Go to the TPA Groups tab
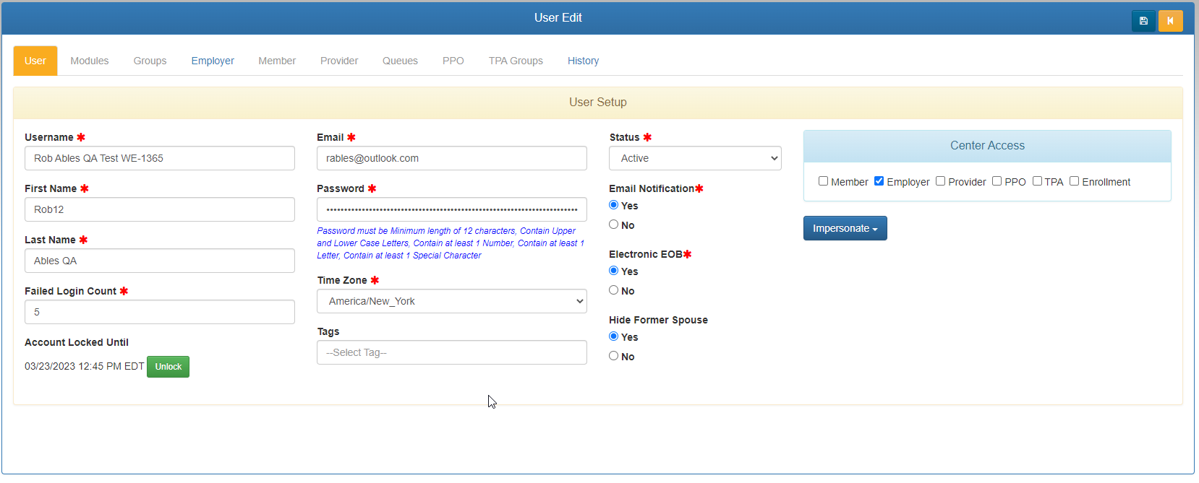 tap(516, 61)
